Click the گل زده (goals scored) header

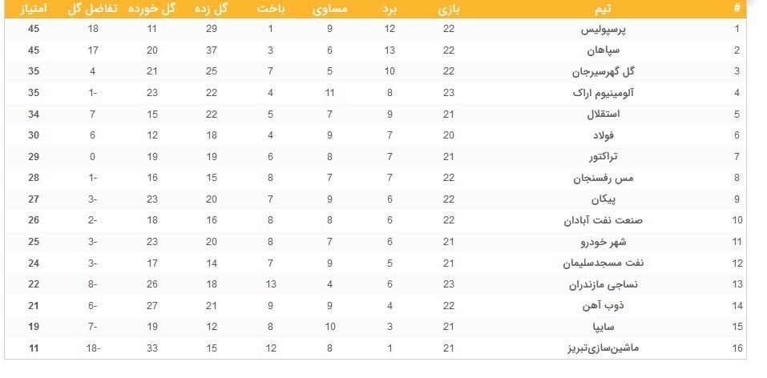tap(212, 9)
